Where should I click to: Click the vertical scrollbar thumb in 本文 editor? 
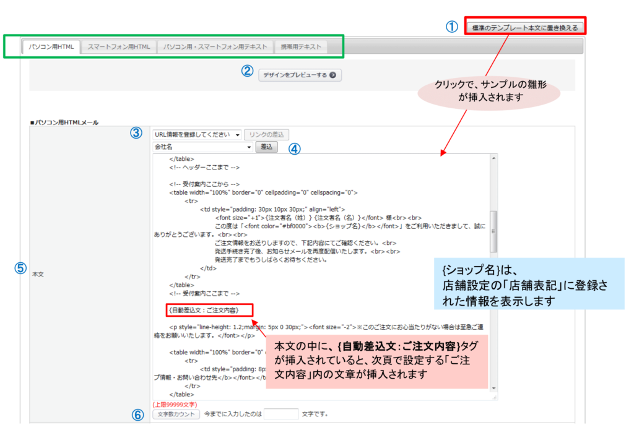(x=493, y=230)
